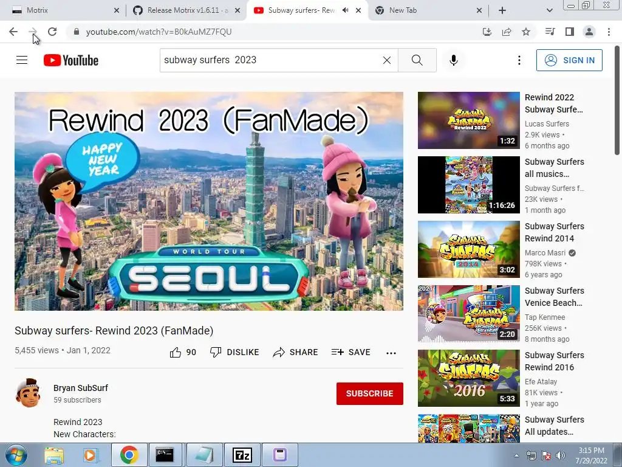Mute the audio-playing Subway surfers tab

pyautogui.click(x=345, y=10)
